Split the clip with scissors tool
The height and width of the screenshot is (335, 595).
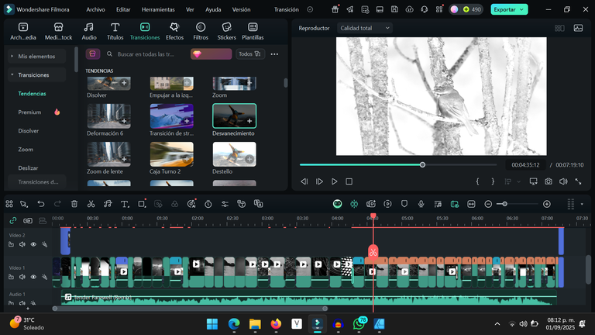tap(91, 204)
